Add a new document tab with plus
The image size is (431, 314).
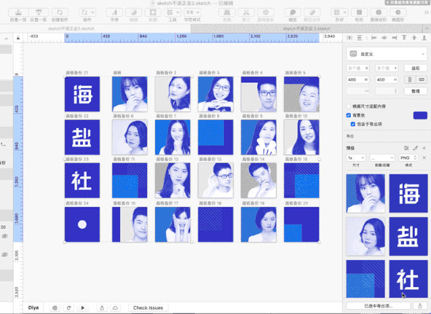pos(427,28)
